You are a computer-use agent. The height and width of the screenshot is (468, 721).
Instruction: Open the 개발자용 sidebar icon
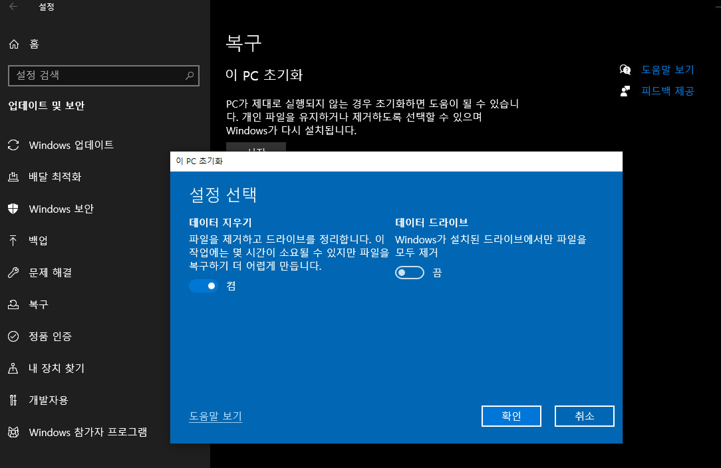tap(13, 400)
